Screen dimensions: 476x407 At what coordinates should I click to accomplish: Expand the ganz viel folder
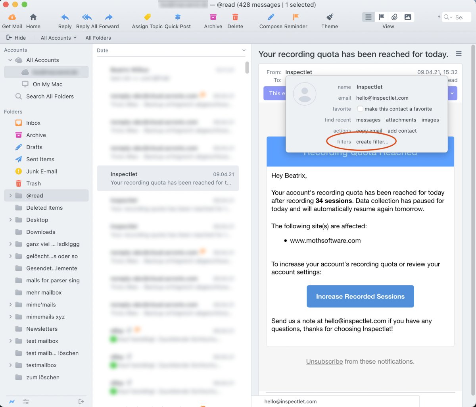pos(10,244)
